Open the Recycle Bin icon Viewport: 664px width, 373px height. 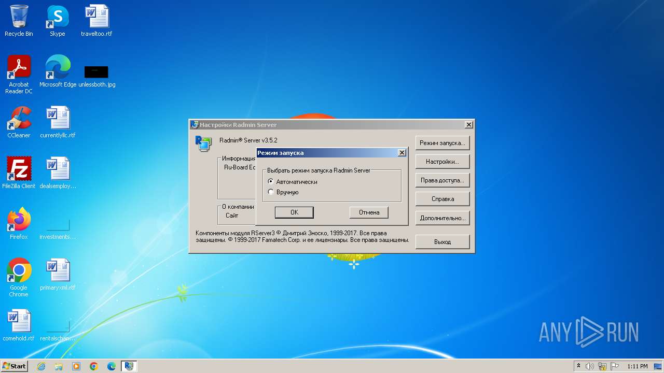19,21
